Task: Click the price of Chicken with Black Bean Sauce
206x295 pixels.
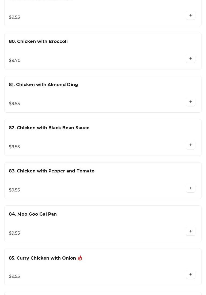Action: (x=14, y=147)
